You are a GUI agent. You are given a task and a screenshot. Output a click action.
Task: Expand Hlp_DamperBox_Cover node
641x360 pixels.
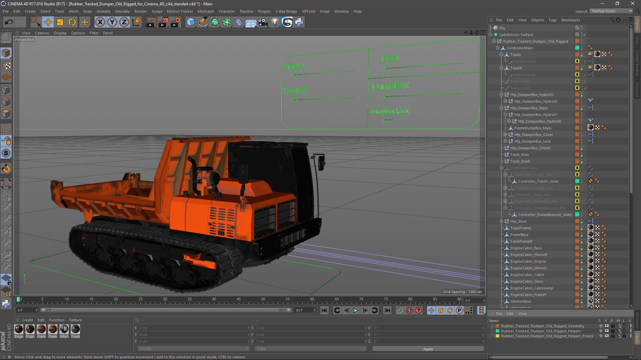point(505,135)
